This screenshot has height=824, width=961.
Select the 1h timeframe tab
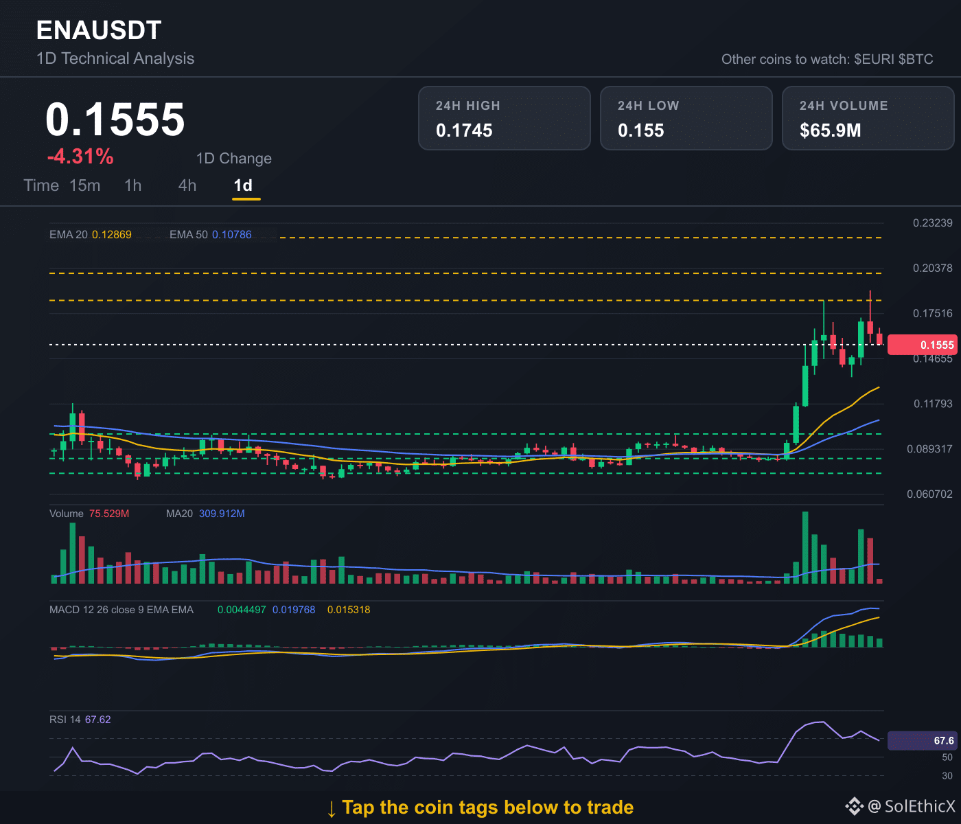[x=133, y=185]
